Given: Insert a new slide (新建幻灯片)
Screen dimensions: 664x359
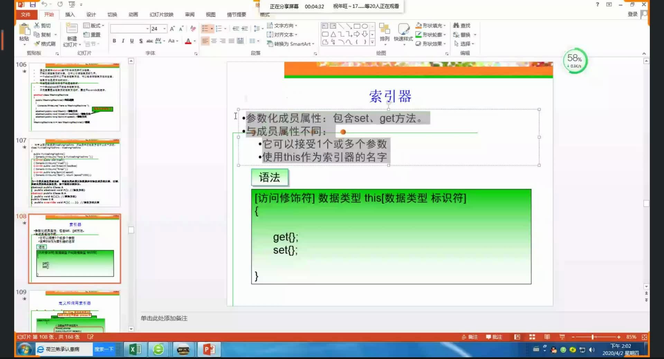Looking at the screenshot, I should click(72, 35).
